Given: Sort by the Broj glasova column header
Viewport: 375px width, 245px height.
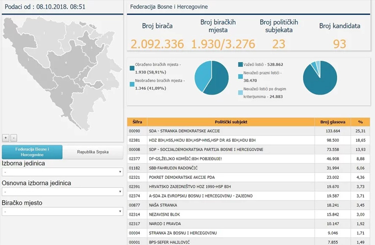Looking at the screenshot, I should tap(333, 122).
